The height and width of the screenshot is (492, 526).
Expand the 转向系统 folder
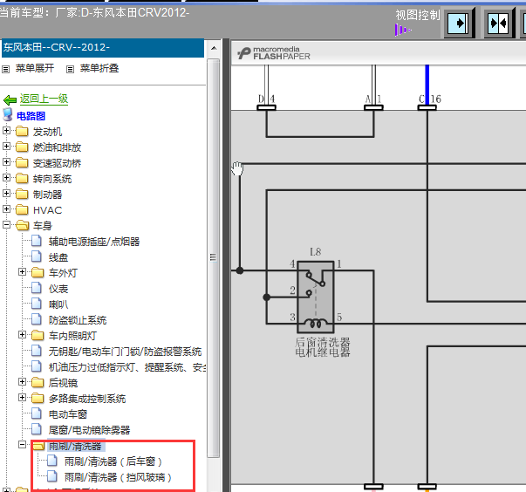point(6,178)
